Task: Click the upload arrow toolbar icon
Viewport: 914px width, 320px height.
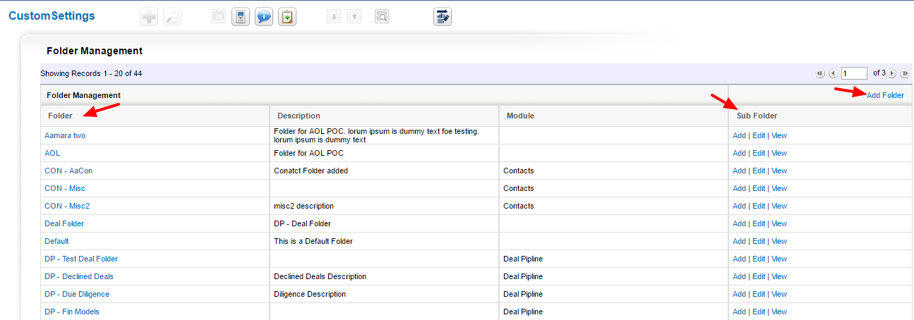Action: tap(354, 16)
